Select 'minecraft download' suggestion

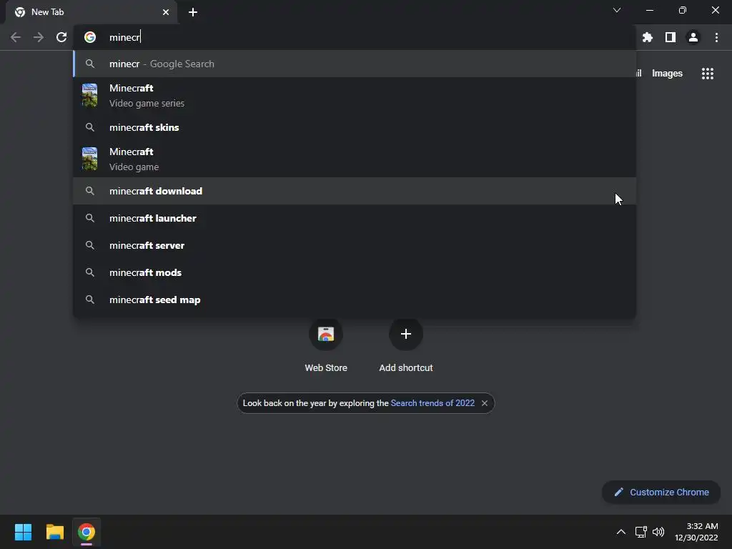click(355, 191)
